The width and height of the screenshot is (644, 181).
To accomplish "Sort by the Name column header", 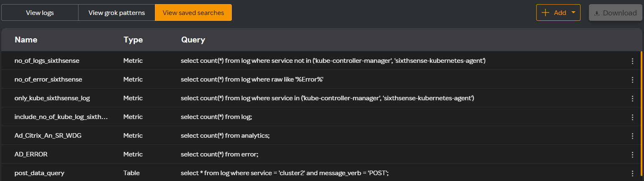I will click(26, 40).
